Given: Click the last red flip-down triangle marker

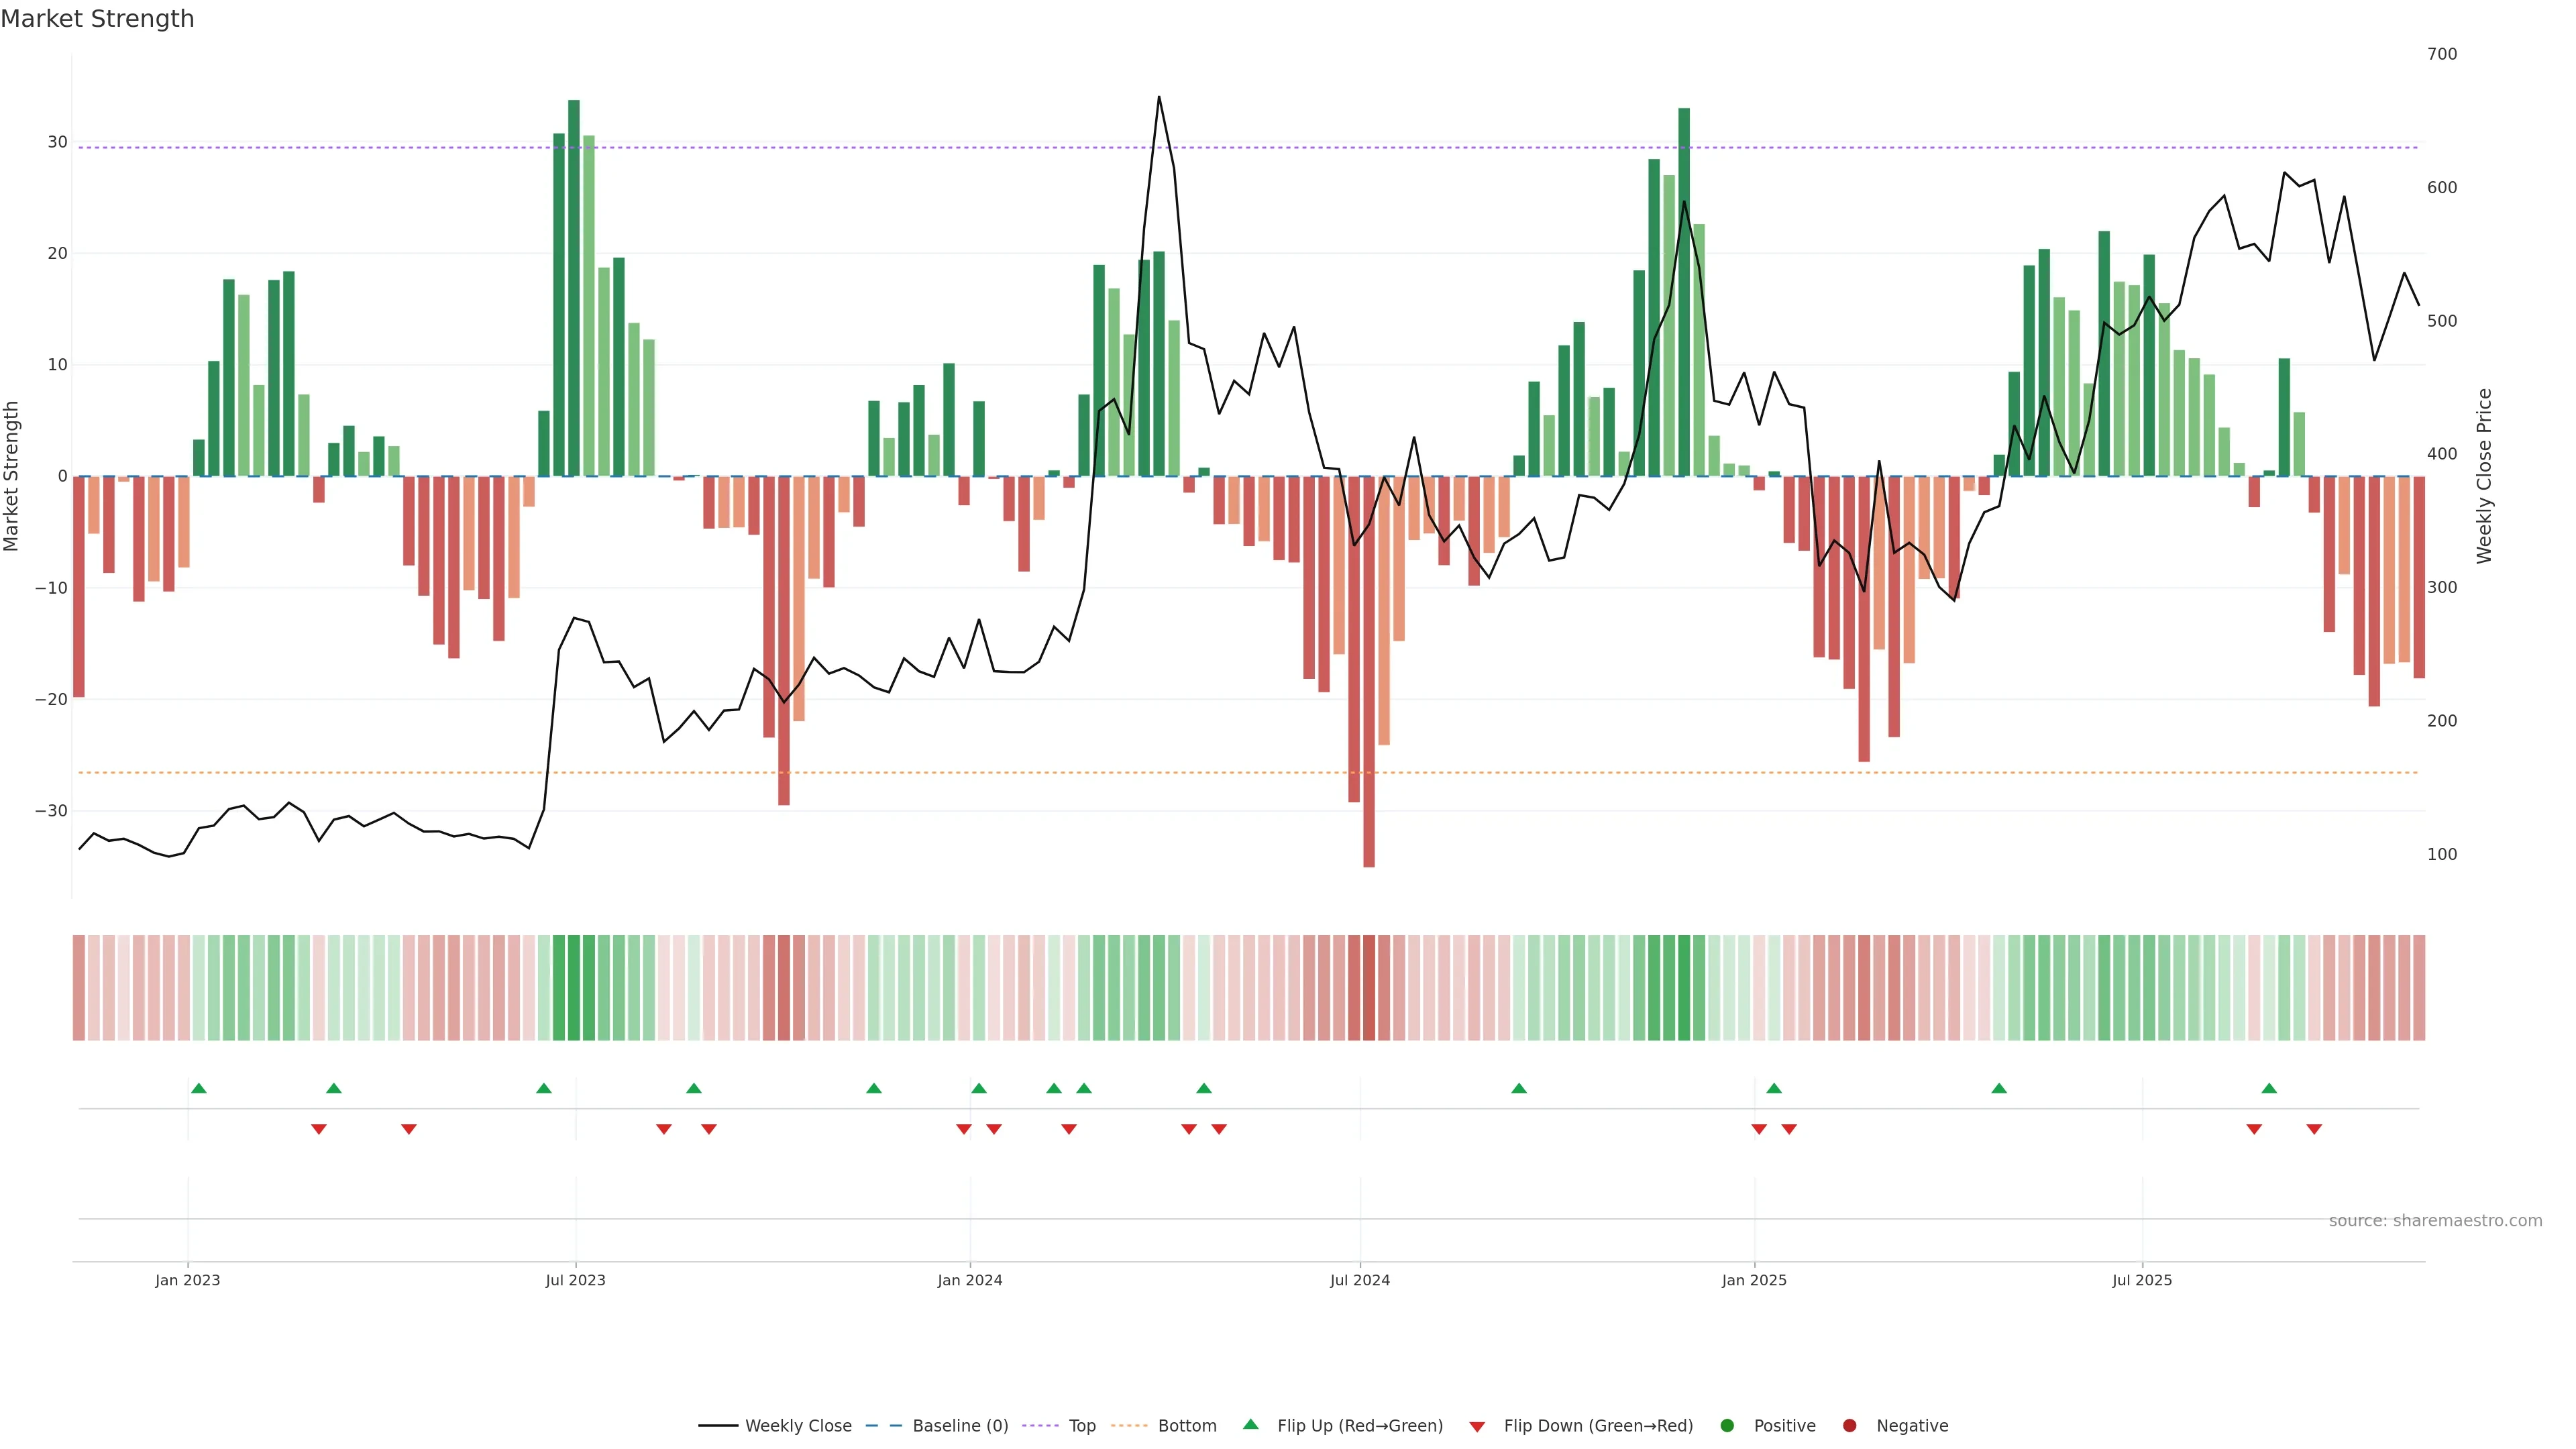Looking at the screenshot, I should (x=2314, y=1129).
